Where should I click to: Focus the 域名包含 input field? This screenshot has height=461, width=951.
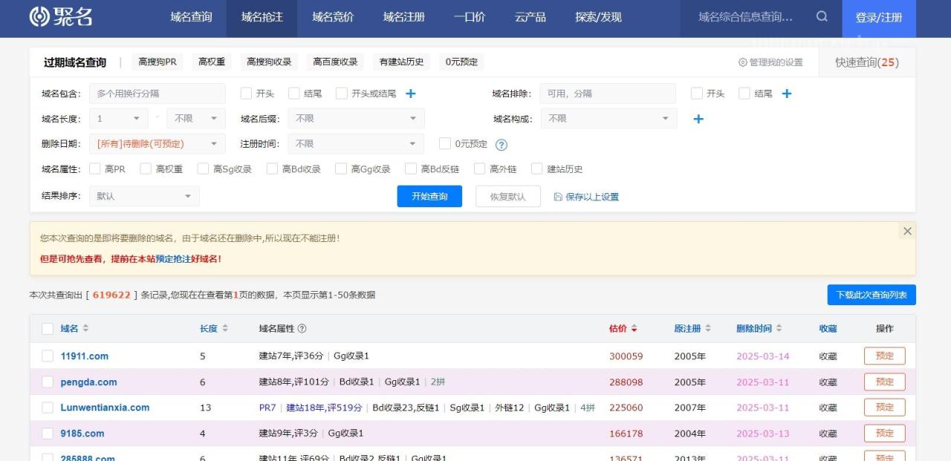click(x=158, y=94)
